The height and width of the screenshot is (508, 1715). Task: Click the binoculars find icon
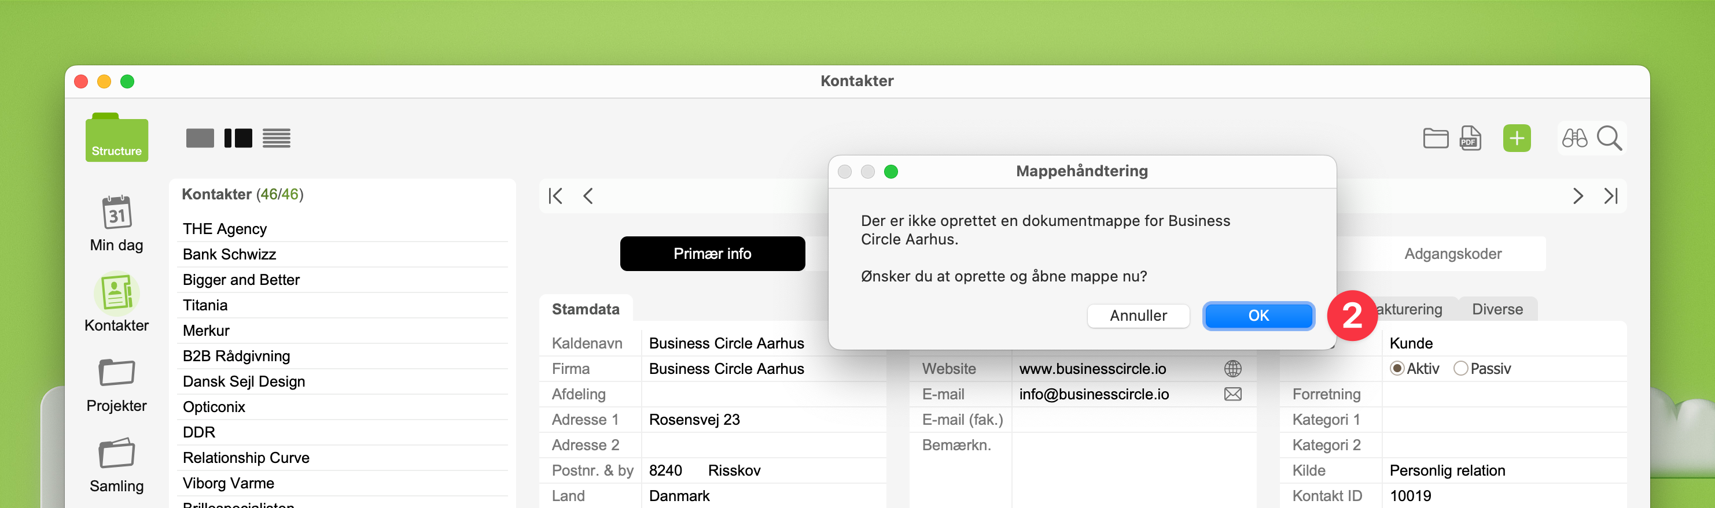click(x=1574, y=138)
